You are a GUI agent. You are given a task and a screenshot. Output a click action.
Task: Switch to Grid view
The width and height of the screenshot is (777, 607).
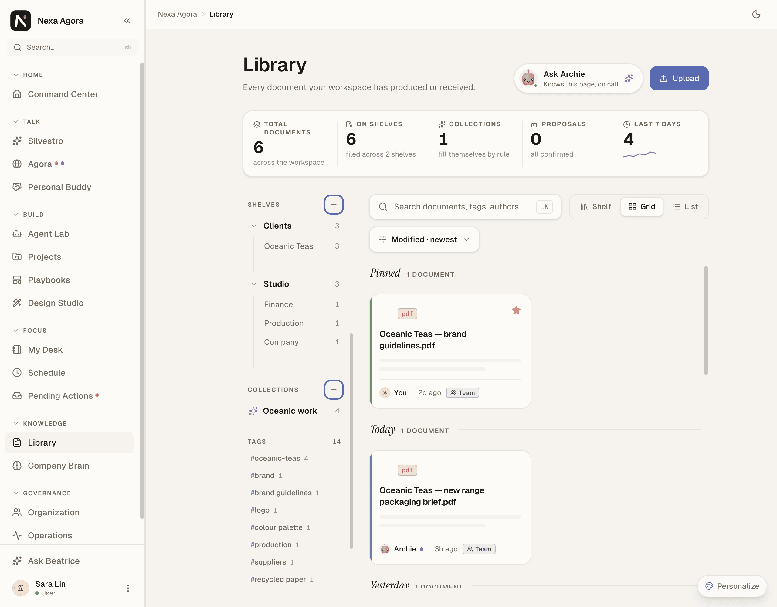point(642,207)
